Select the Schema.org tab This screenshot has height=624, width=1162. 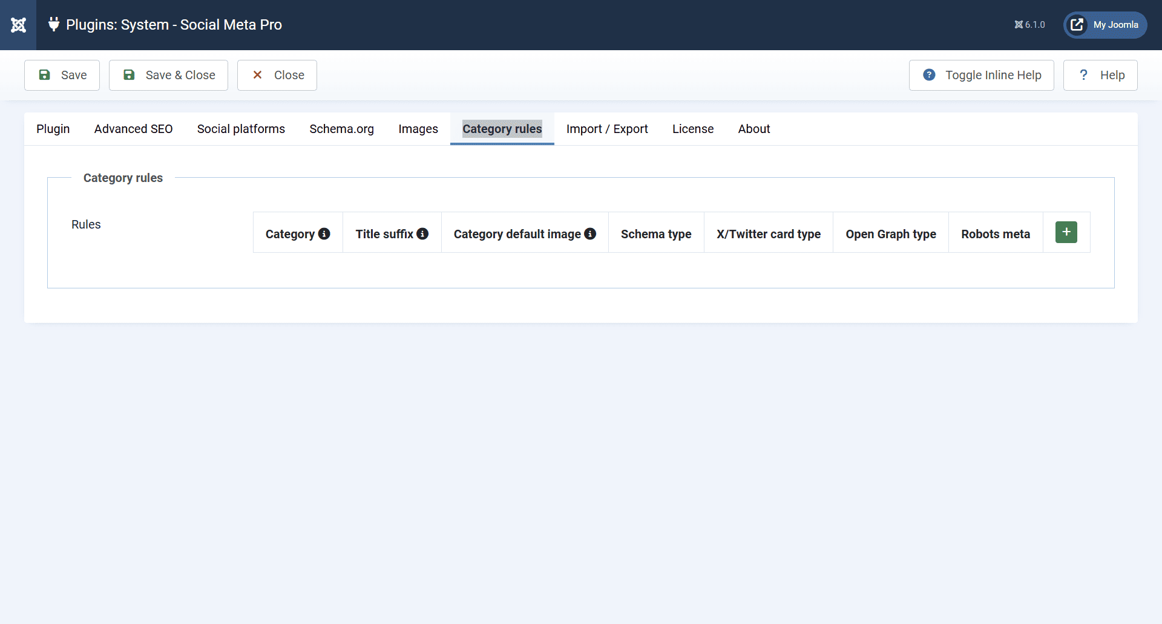[x=341, y=129]
